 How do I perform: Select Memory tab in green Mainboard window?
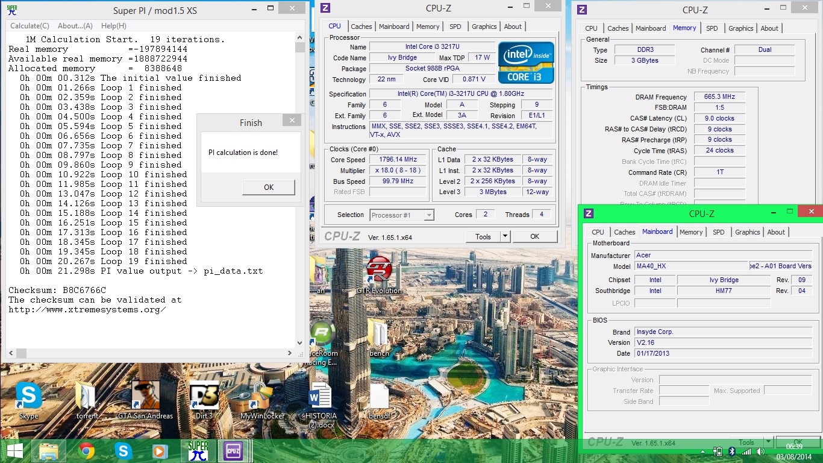pos(691,232)
